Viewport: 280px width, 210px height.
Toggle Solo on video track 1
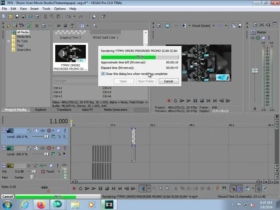[65, 131]
